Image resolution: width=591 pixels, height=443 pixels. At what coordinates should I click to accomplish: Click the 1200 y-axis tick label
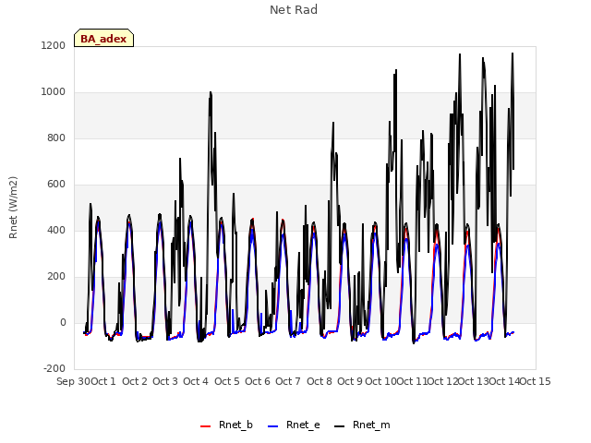click(x=54, y=46)
